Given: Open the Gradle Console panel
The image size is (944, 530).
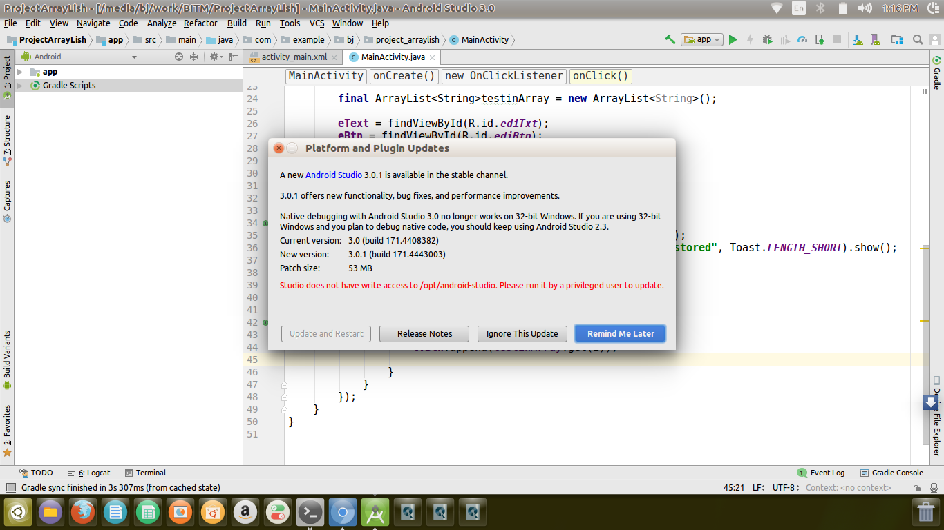Looking at the screenshot, I should click(891, 473).
